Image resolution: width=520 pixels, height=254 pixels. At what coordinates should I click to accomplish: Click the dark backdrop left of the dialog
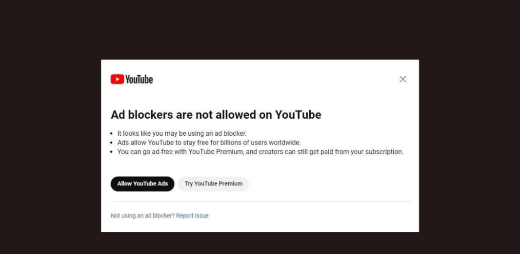click(x=50, y=145)
